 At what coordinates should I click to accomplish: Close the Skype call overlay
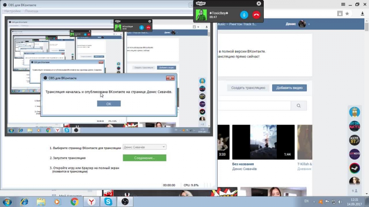pos(259,3)
